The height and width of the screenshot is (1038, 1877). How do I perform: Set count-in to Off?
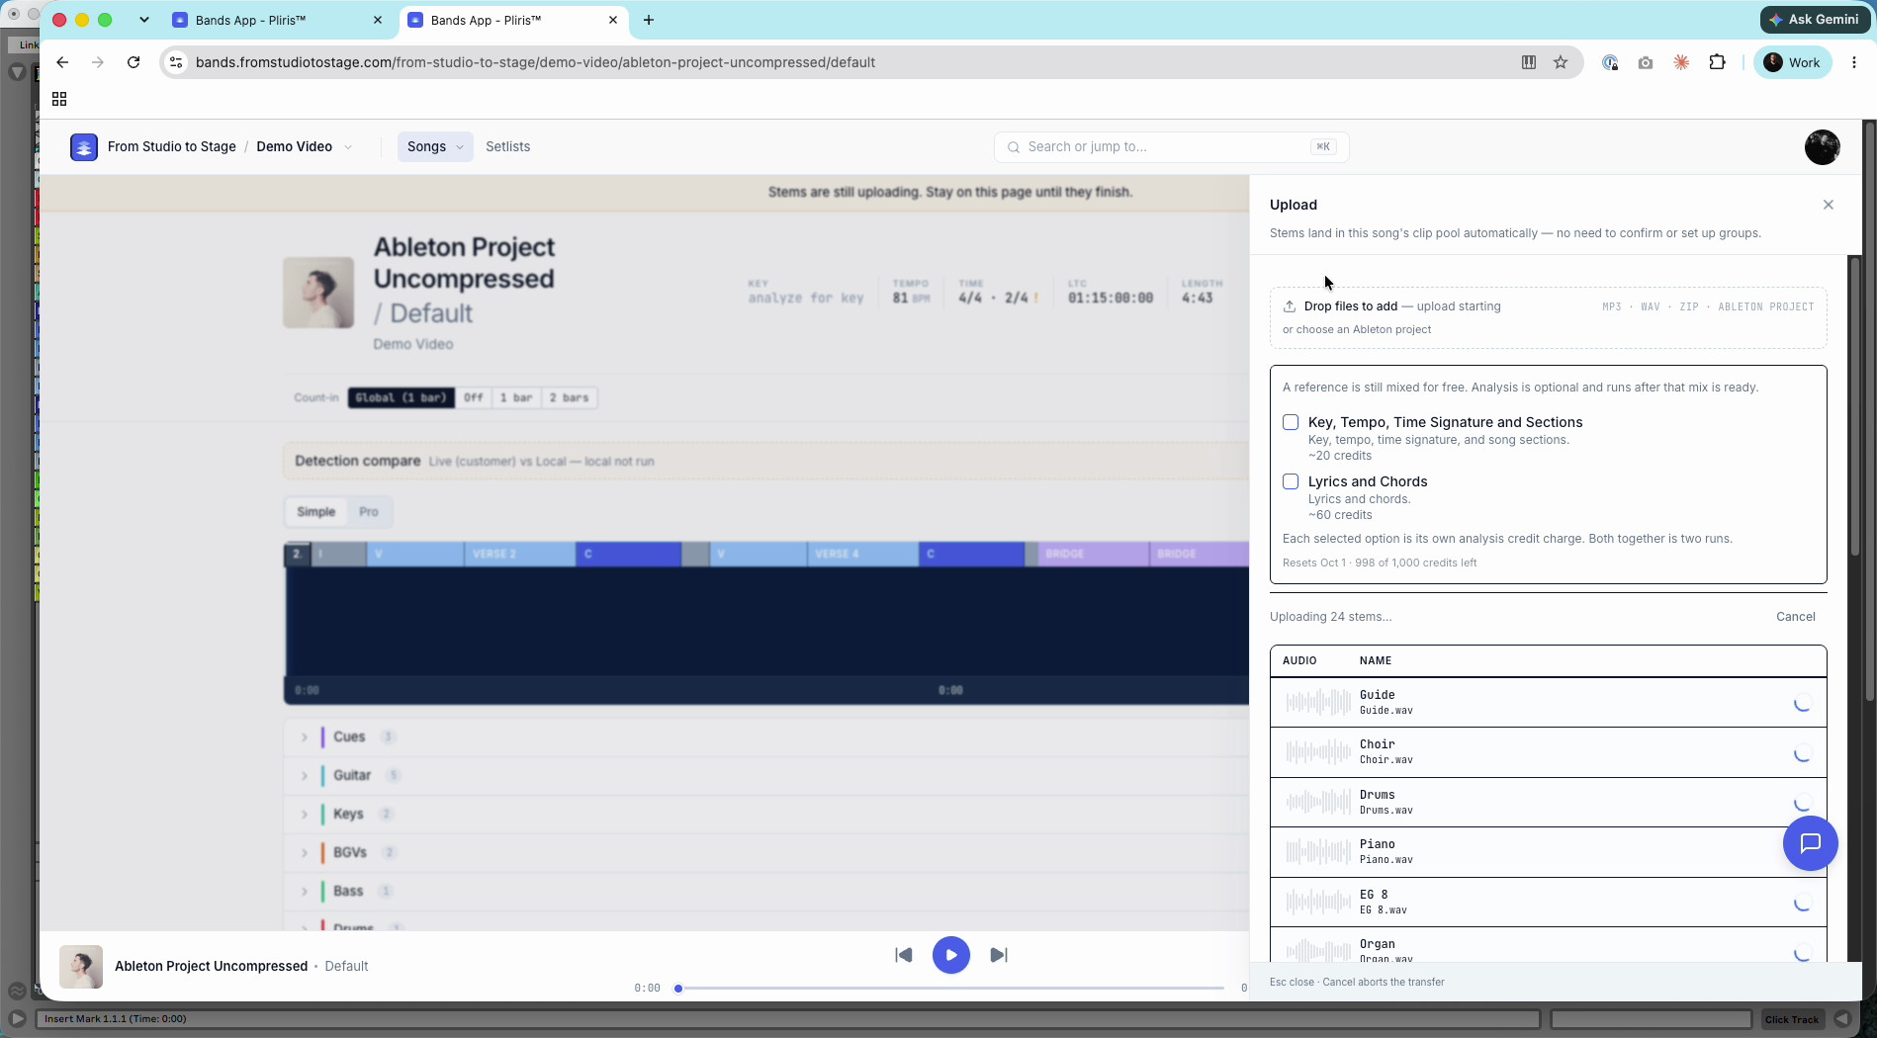click(x=474, y=397)
